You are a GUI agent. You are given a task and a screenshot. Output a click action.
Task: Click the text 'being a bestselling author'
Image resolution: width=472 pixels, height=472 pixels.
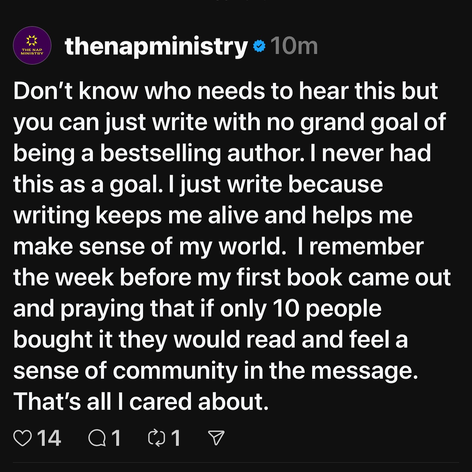tap(159, 153)
